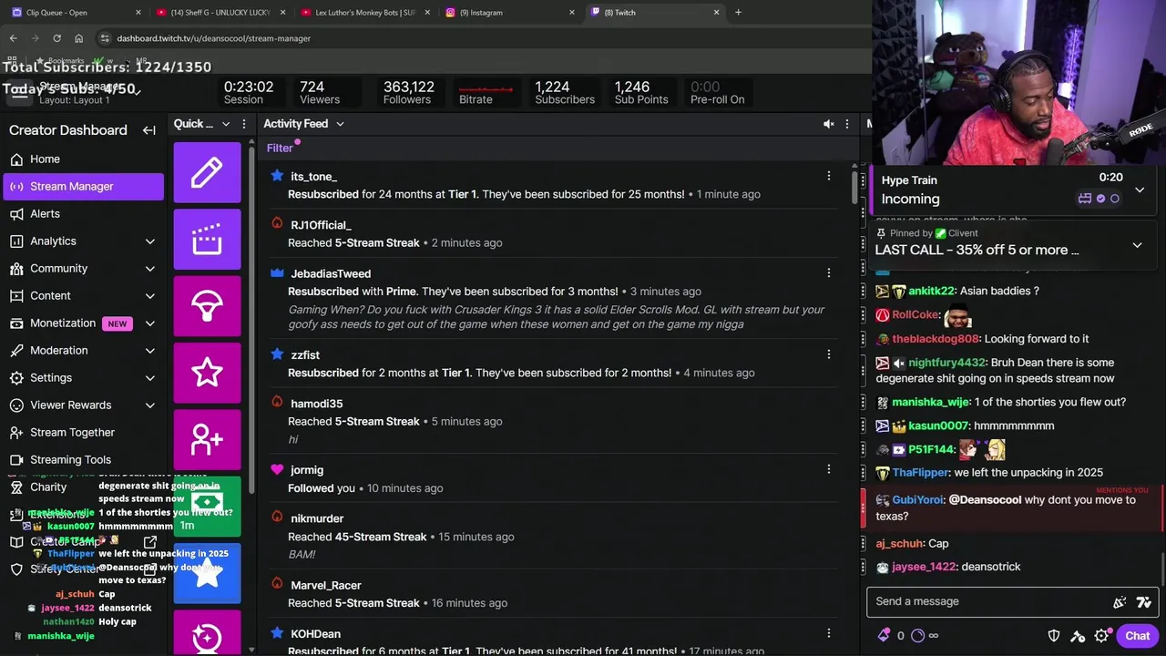Screen dimensions: 1166x656
Task: Mute Activity Feed sound
Action: pos(828,124)
